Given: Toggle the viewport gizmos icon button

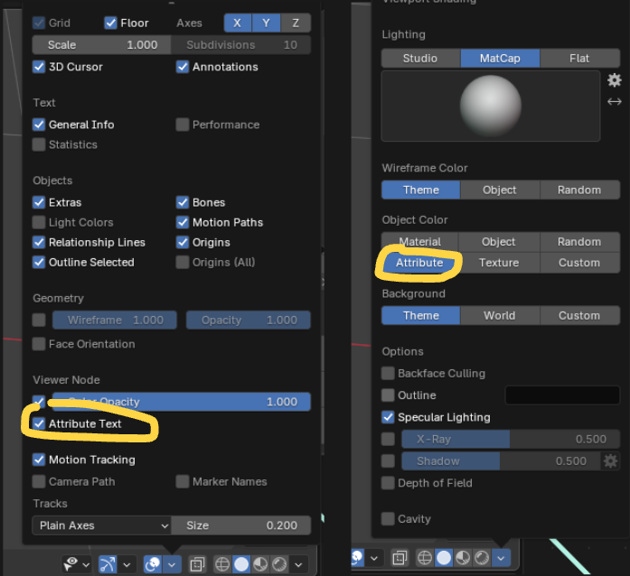Looking at the screenshot, I should pyautogui.click(x=108, y=564).
